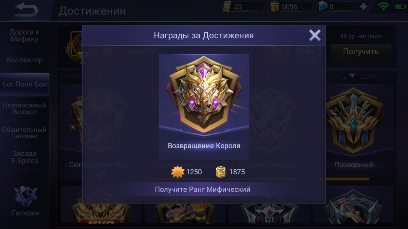The image size is (408, 229).
Task: Tap the Получить reward button
Action: click(x=361, y=52)
